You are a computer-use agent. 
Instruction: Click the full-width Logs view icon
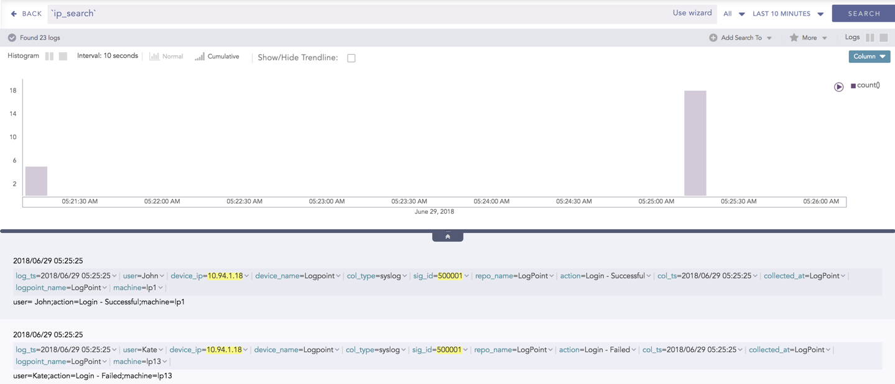(x=883, y=37)
